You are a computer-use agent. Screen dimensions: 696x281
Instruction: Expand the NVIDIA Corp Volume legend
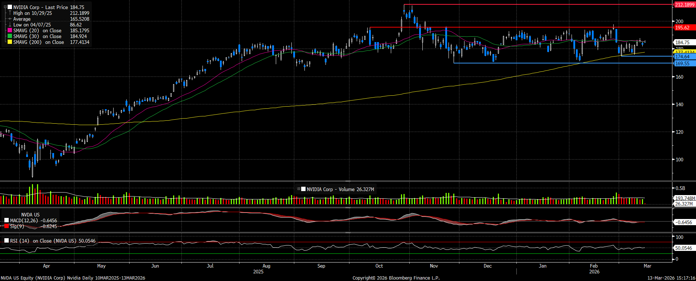[299, 189]
